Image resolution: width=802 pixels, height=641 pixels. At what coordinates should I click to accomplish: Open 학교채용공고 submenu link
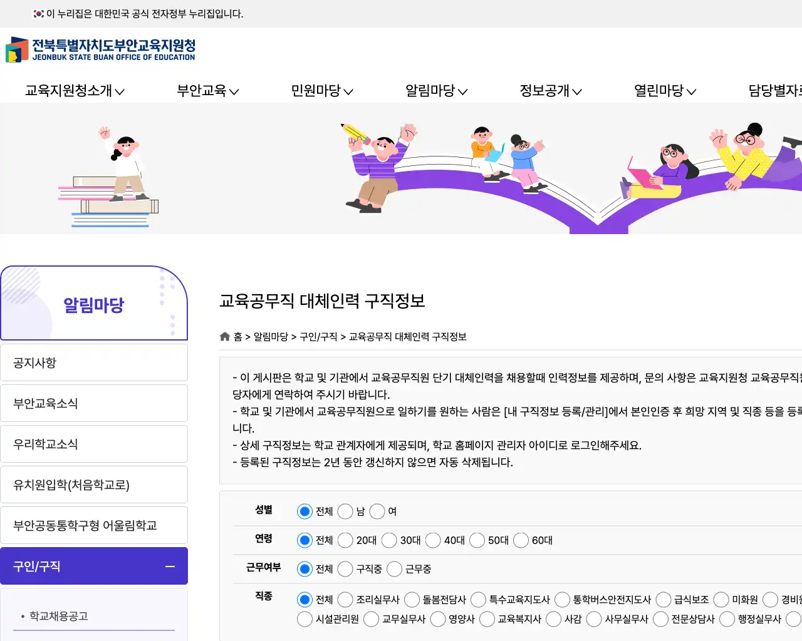tap(59, 616)
